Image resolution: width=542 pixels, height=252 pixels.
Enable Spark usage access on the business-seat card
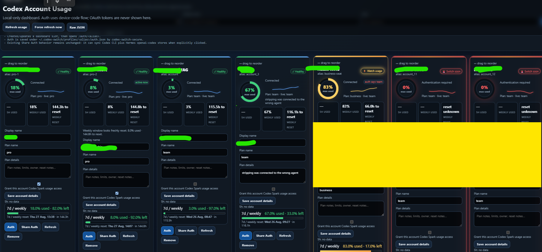point(352,222)
